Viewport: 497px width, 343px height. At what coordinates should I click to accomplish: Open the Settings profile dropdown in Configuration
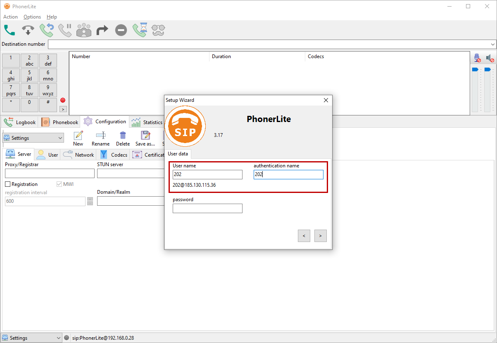click(x=33, y=138)
